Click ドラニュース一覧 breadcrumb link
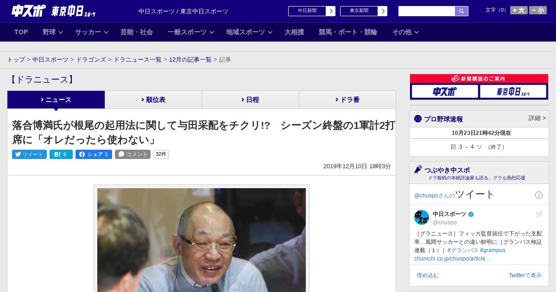 [138, 60]
